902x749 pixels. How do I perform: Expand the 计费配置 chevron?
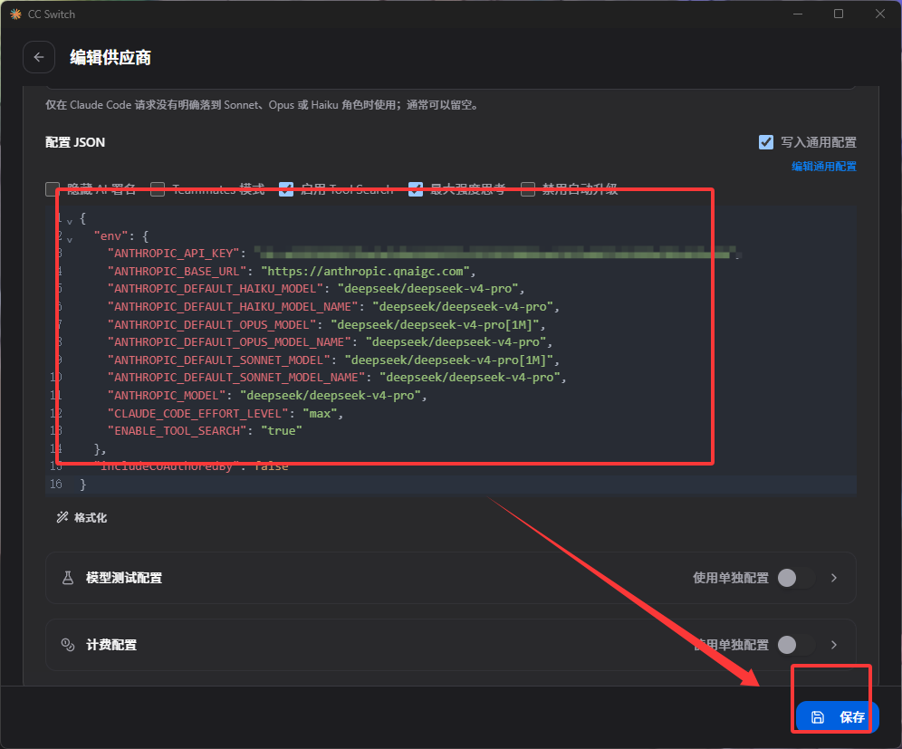(x=833, y=645)
